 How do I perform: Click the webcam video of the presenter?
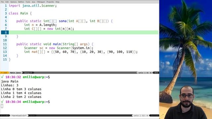click(x=186, y=102)
